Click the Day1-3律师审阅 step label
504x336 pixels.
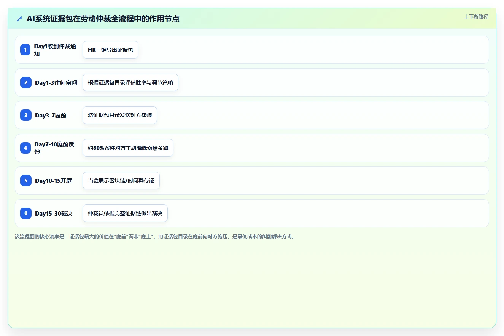(x=56, y=82)
